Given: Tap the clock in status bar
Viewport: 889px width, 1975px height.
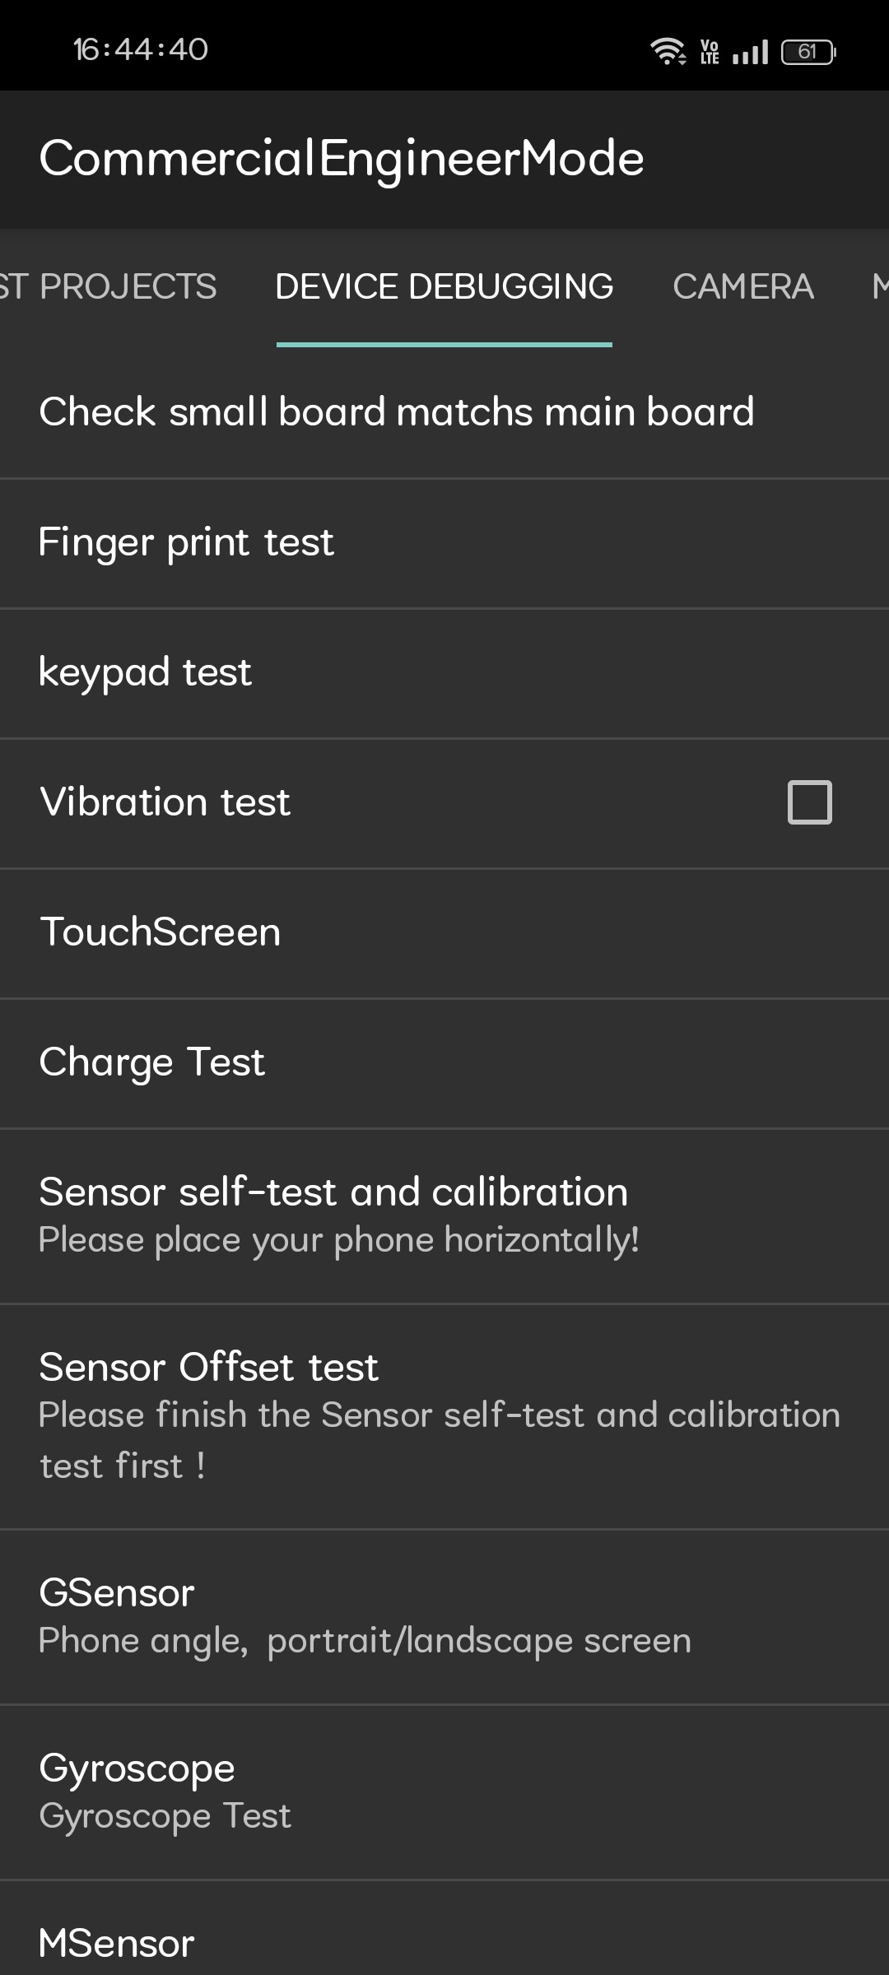Looking at the screenshot, I should click(x=141, y=49).
